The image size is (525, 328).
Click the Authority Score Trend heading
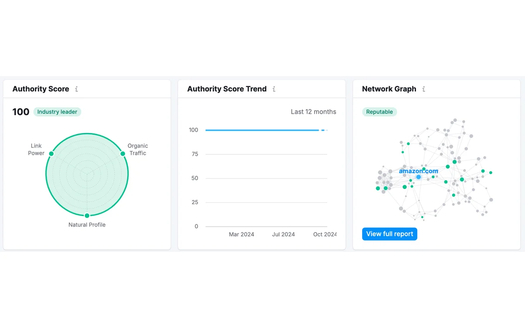[227, 89]
